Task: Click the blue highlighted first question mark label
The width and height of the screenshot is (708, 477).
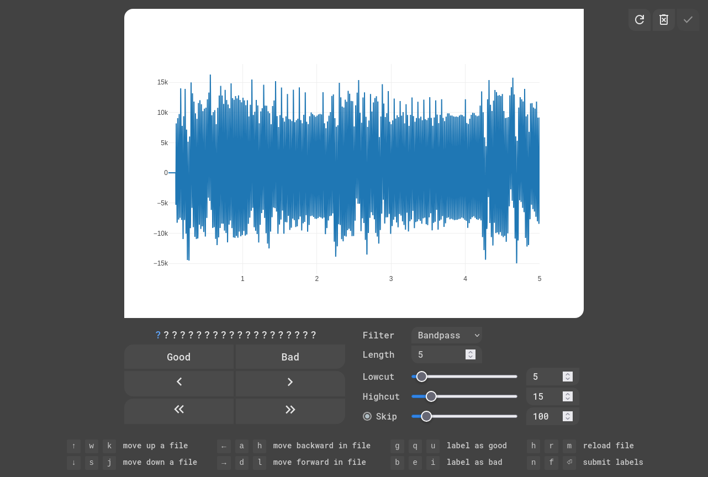Action: pyautogui.click(x=158, y=335)
